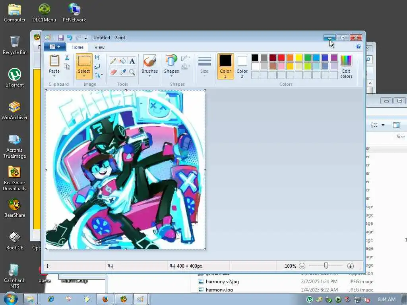This screenshot has height=305, width=407.
Task: Expand the Select dropdown arrow
Action: coord(84,76)
